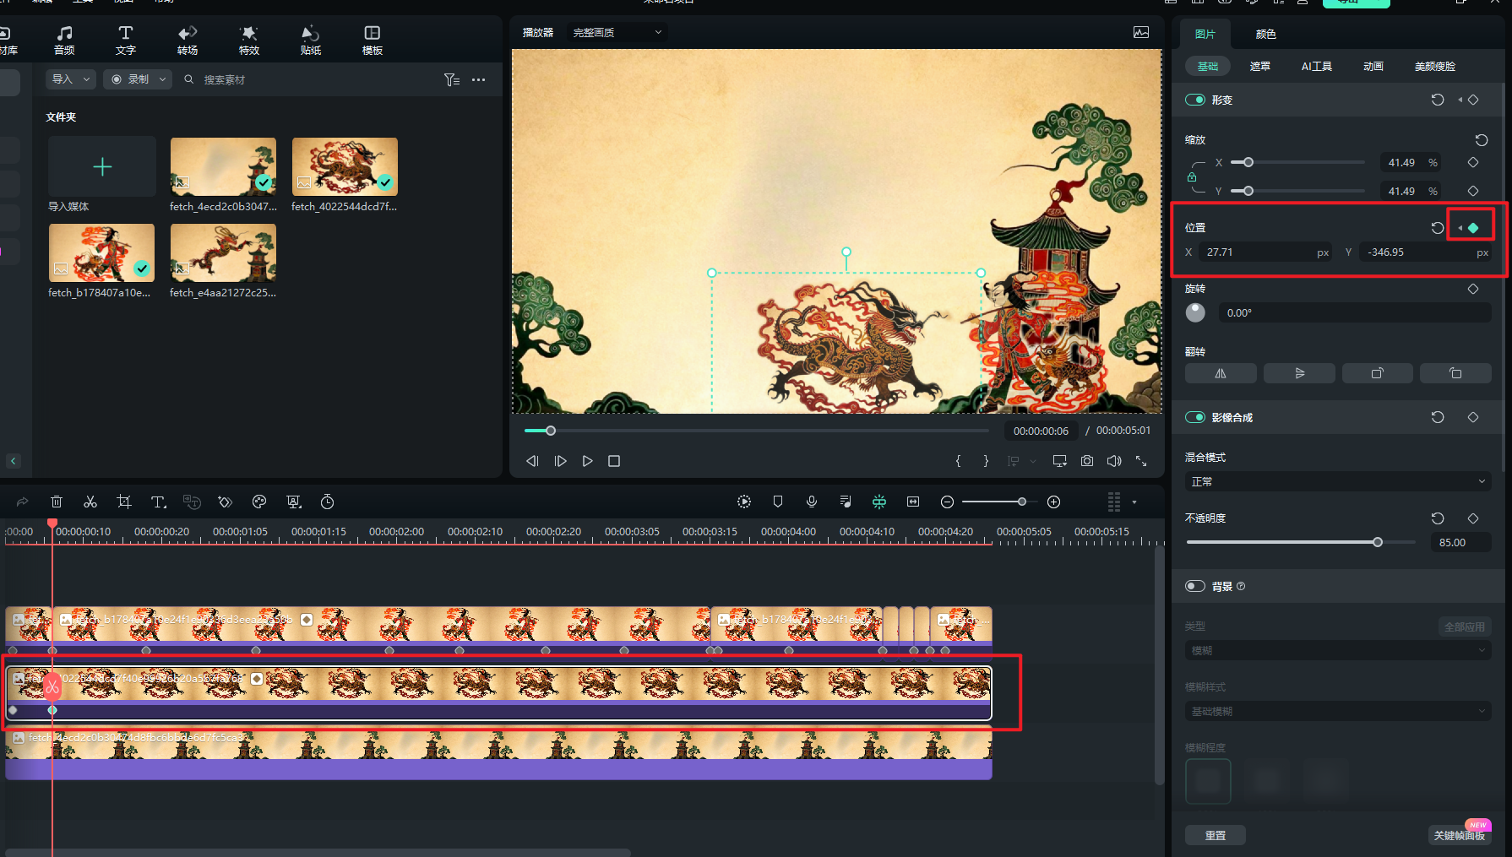Screen dimensions: 1512x857
Task: Click the 不透明度 opacity slider handle
Action: click(x=1378, y=542)
